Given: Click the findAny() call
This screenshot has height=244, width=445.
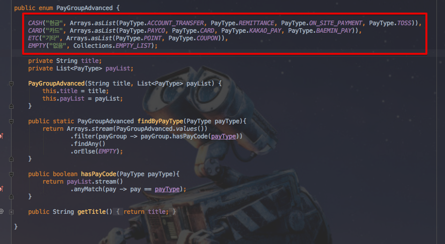Looking at the screenshot, I should pos(90,144).
